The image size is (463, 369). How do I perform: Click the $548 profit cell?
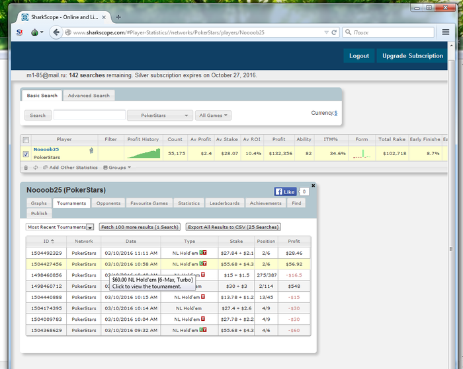(x=294, y=286)
